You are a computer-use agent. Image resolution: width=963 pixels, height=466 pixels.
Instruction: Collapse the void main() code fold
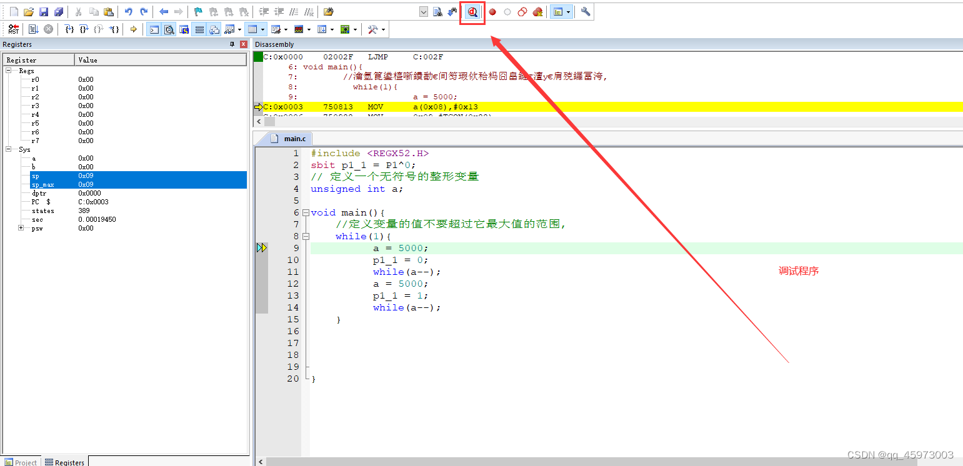[x=306, y=213]
